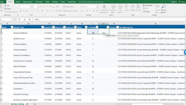This screenshot has width=186, height=105.
Task: Open the Insert Function fx dialog
Action: pyautogui.click(x=30, y=19)
